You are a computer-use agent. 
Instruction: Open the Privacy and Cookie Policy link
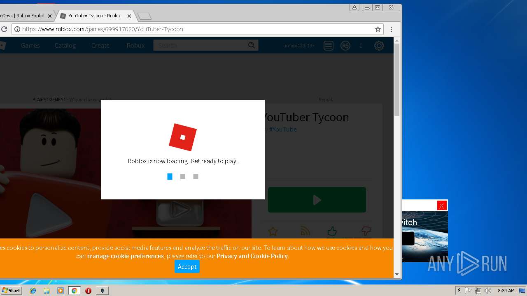coord(252,256)
